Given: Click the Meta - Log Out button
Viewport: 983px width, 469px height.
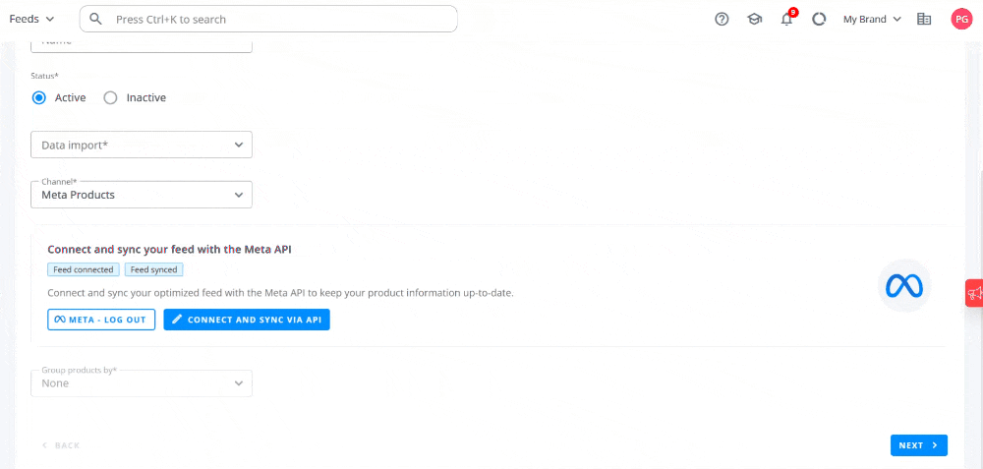Looking at the screenshot, I should click(x=101, y=320).
